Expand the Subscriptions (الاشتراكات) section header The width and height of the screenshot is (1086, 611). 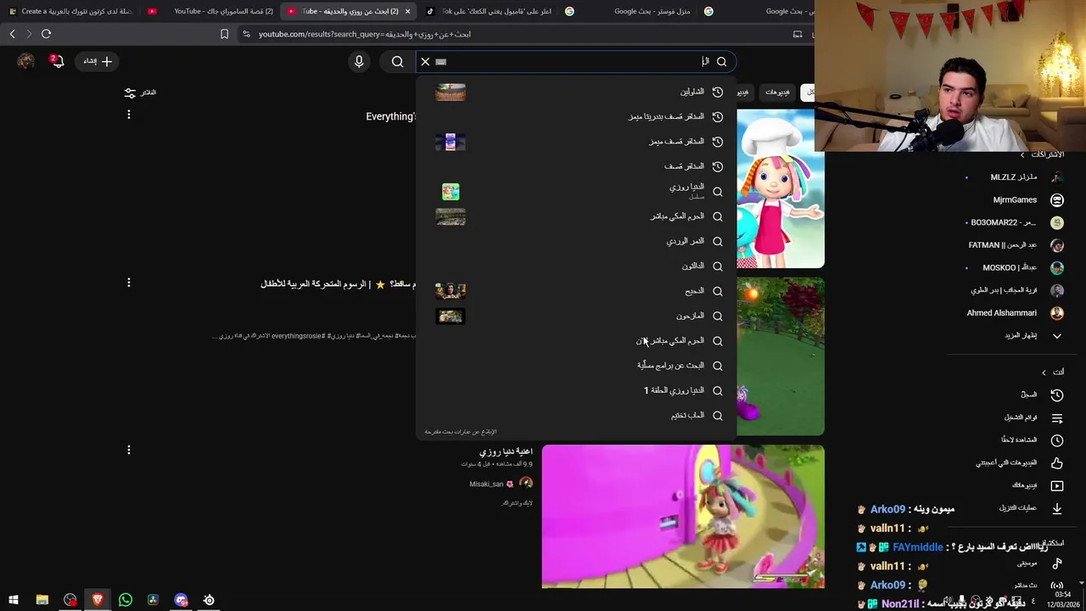1042,154
